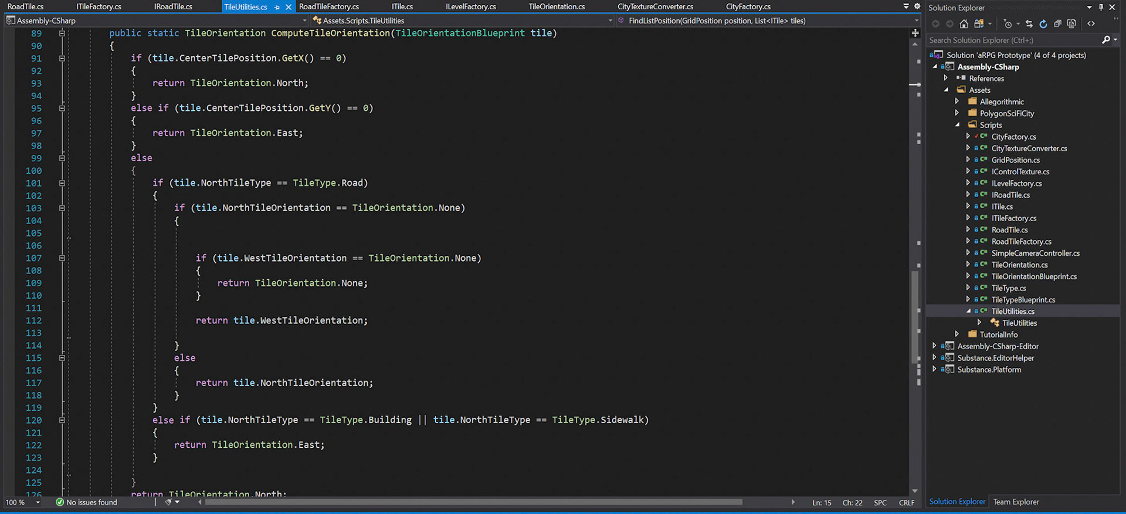Switch to RoadTile.cs tab
1126x514 pixels.
coord(26,6)
